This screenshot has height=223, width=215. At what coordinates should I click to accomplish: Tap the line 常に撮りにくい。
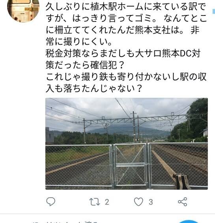tap(79, 42)
